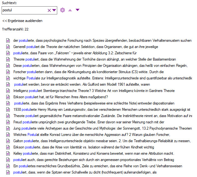
Task: Open result '1938 postulierte Henry Murray ein Leistungsmotiv'
Action: [102, 110]
